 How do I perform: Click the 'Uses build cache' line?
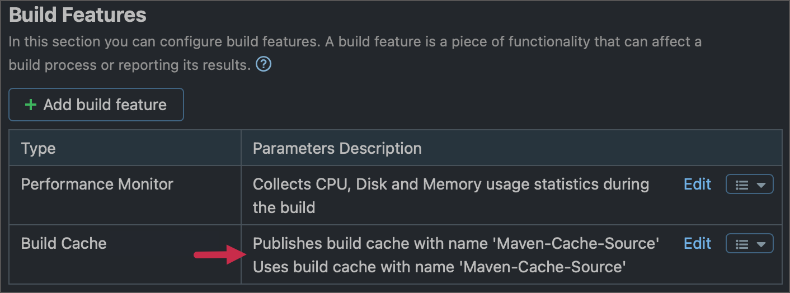click(439, 267)
